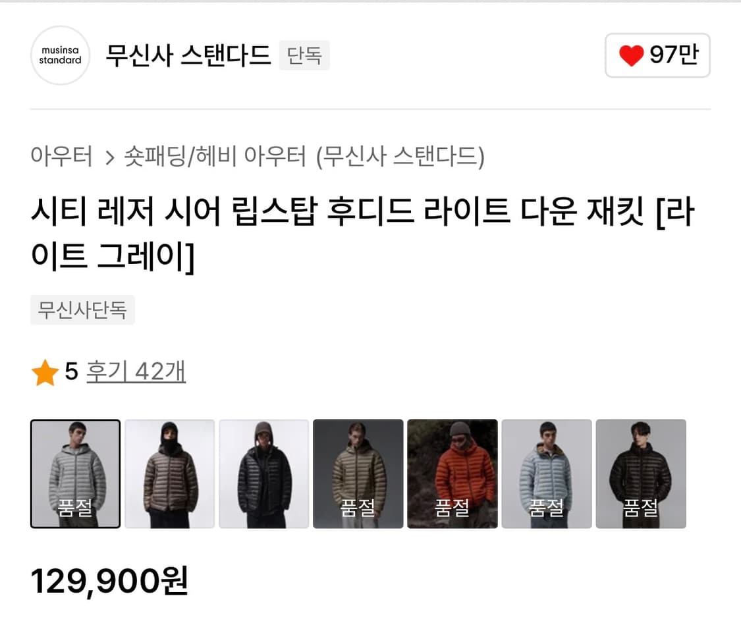Image resolution: width=741 pixels, height=621 pixels.
Task: Select the khaki olive jacket thumbnail
Action: pyautogui.click(x=358, y=473)
